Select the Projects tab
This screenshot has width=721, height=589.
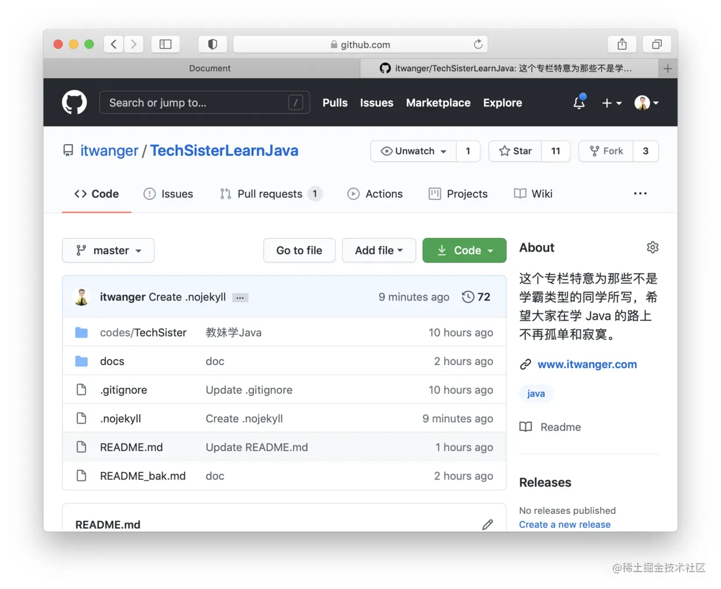coord(458,194)
